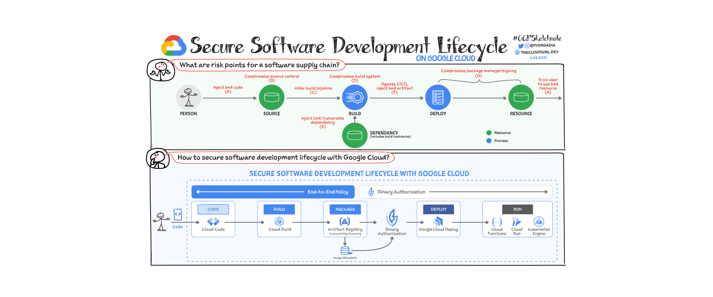Select the Cloud Run icon

click(x=516, y=222)
